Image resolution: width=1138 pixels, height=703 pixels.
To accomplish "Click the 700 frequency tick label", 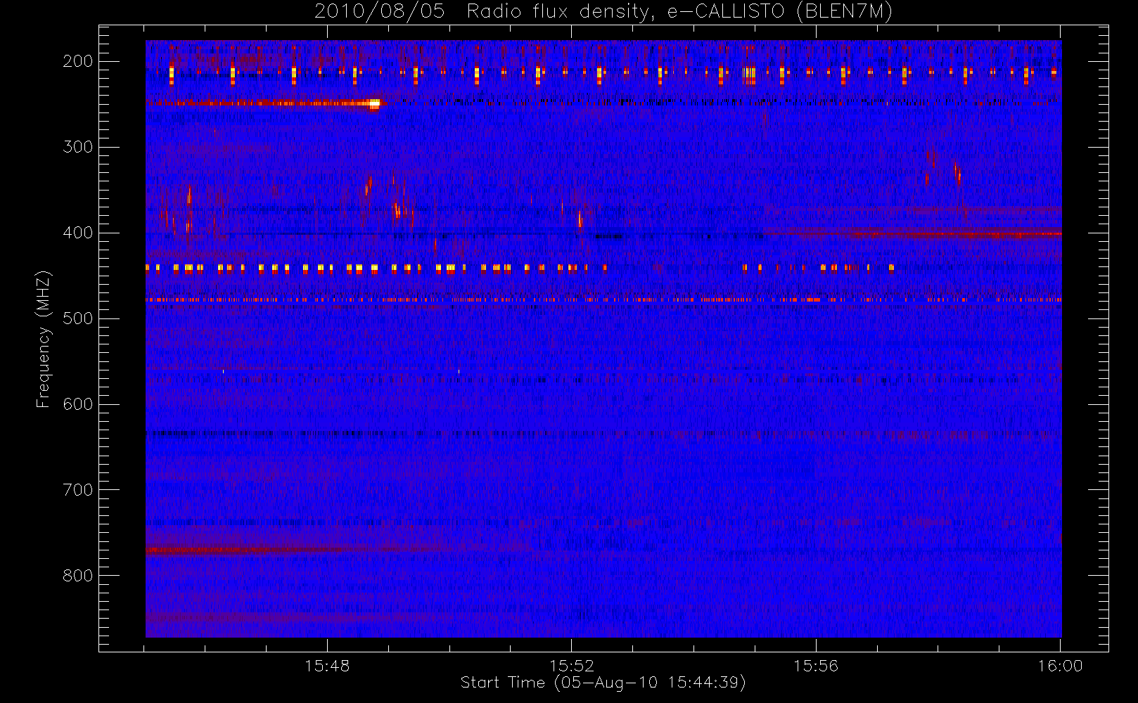I will [78, 490].
